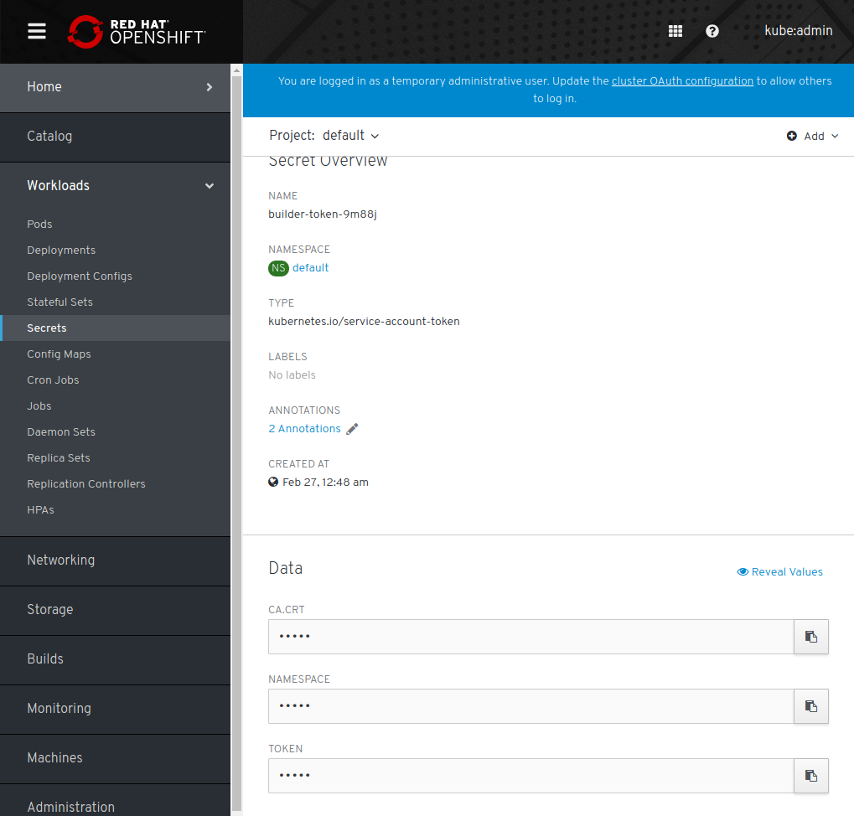This screenshot has height=816, width=854.
Task: Toggle the hamburger navigation menu
Action: [37, 32]
